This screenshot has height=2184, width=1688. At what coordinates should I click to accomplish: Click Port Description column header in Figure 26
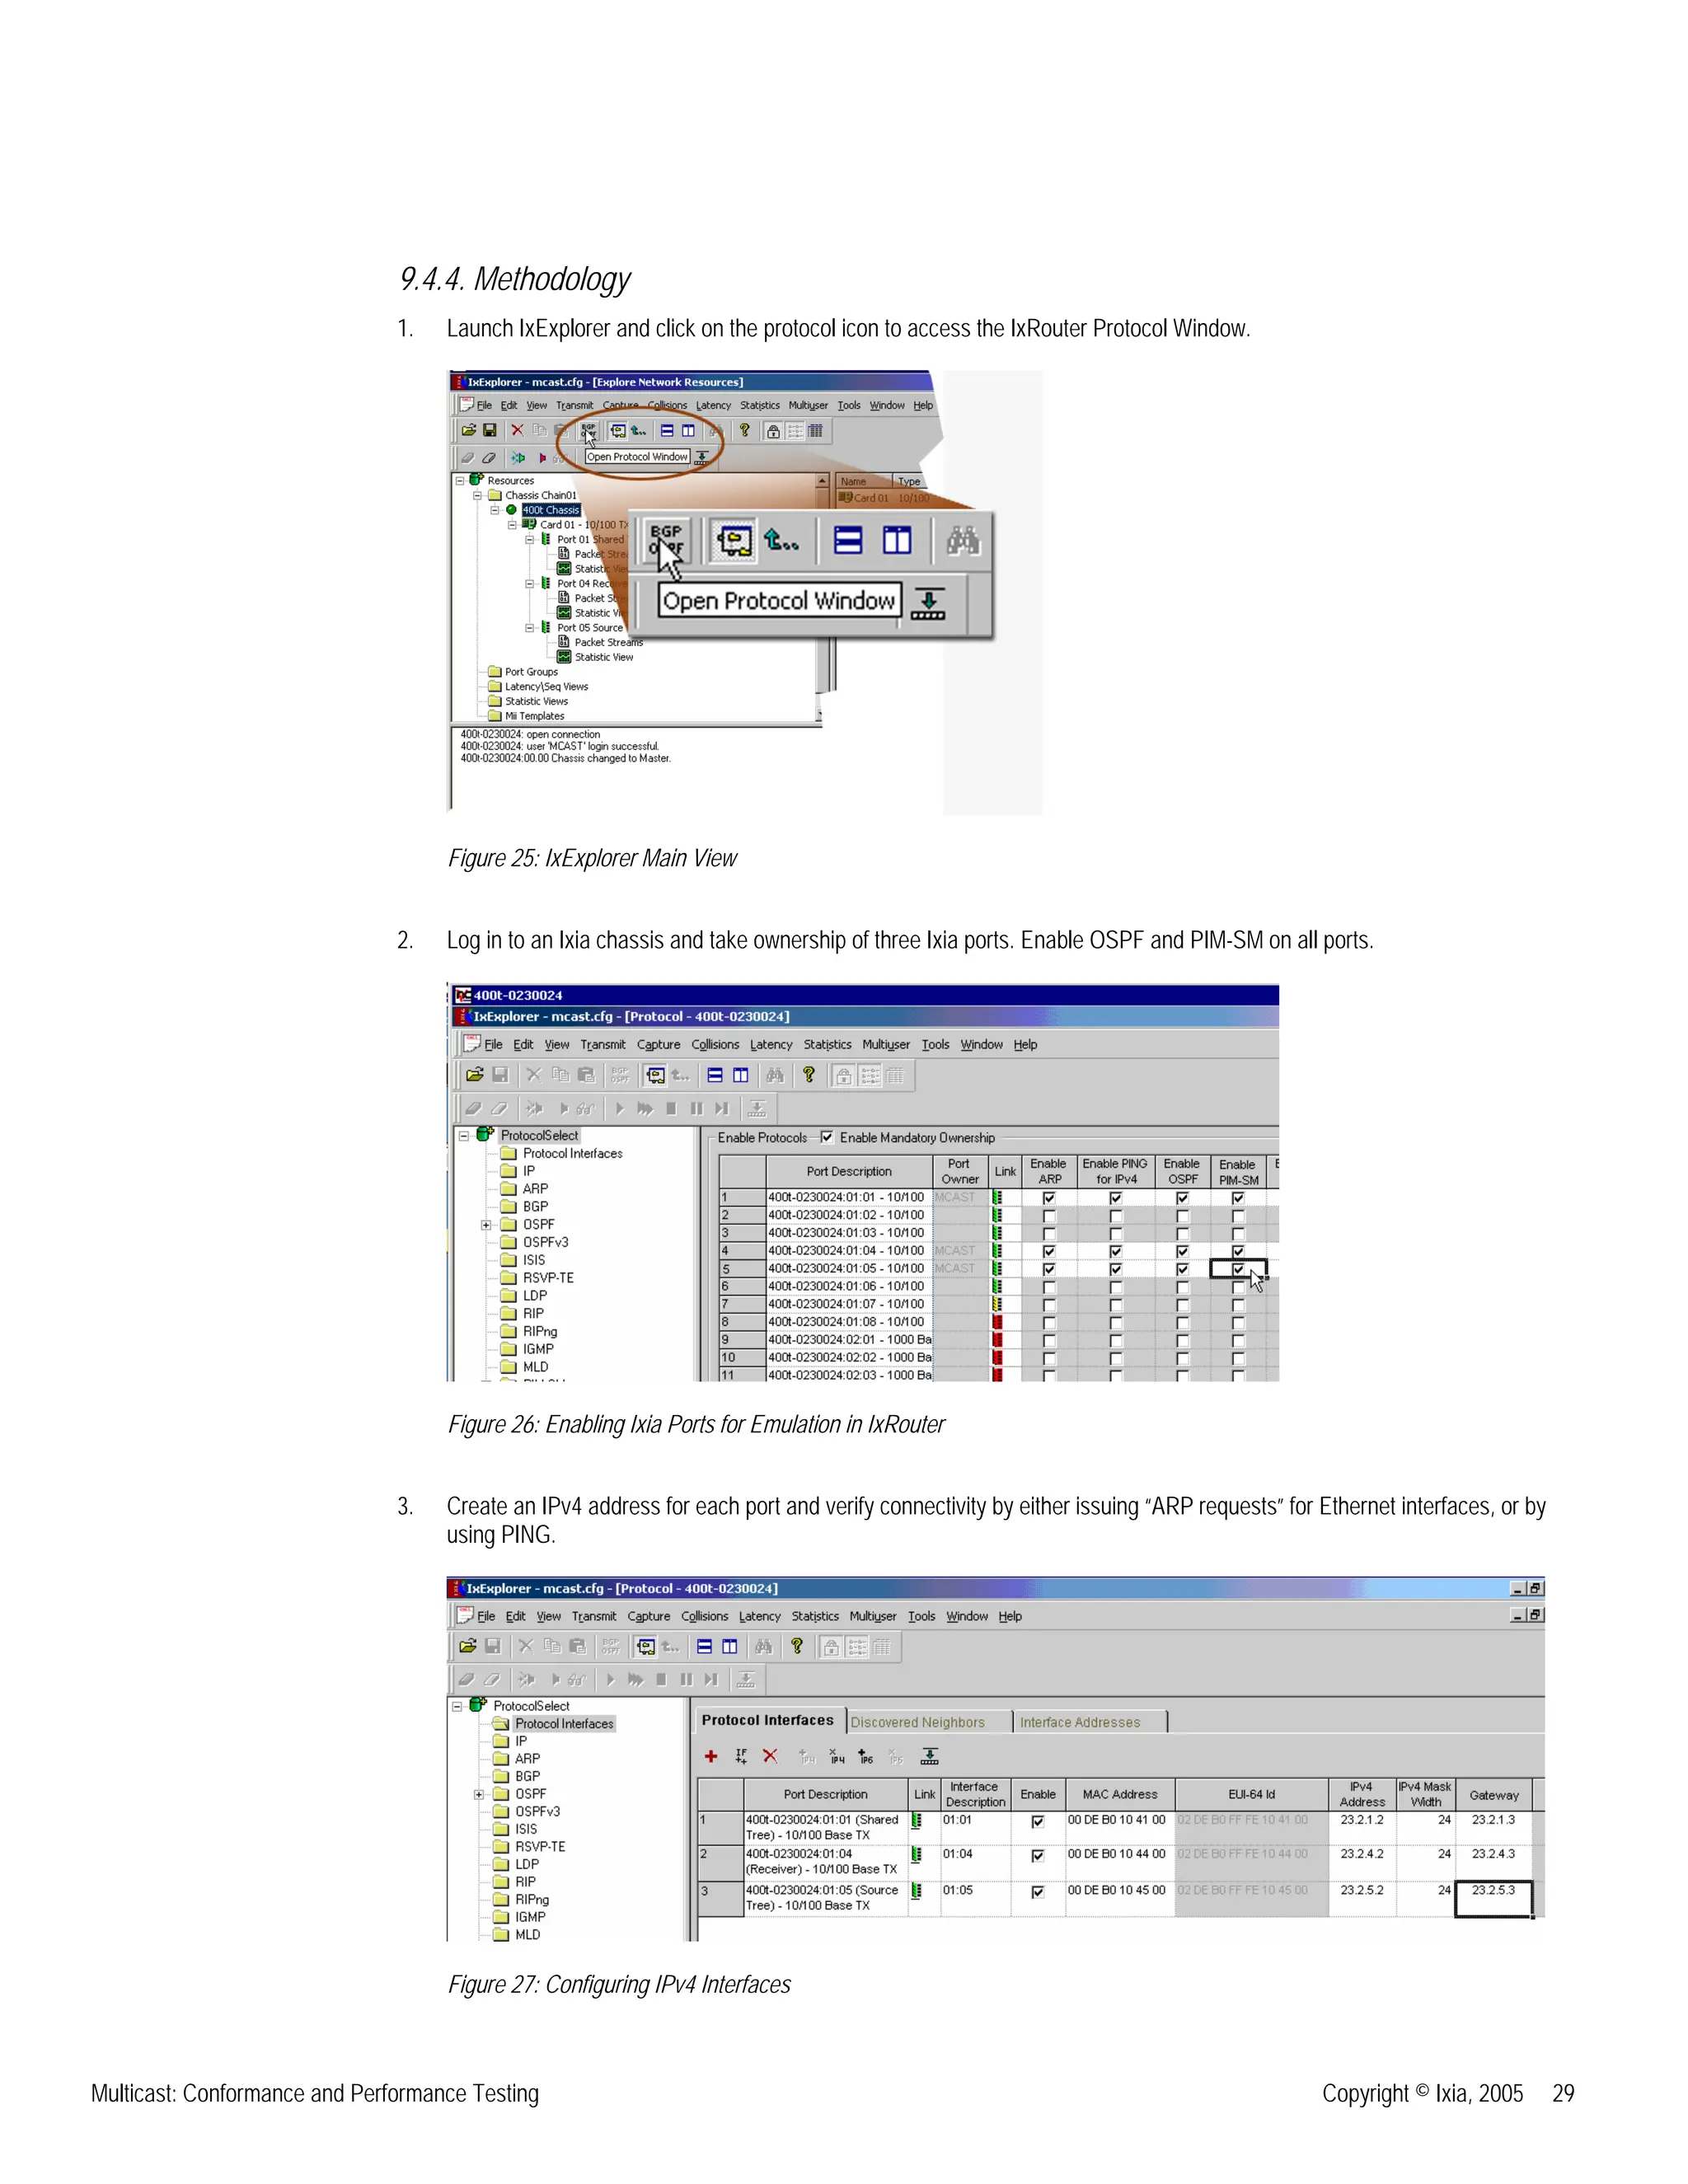pyautogui.click(x=849, y=1171)
